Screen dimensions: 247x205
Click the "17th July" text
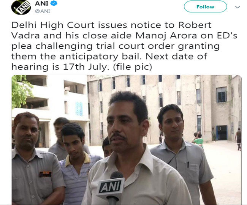(86, 67)
